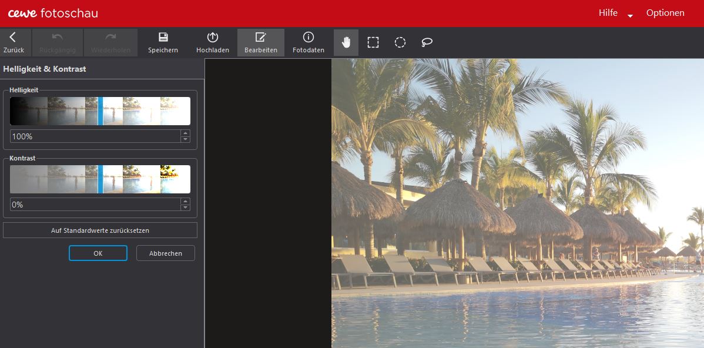Increase Kontrast value with up arrow
Image resolution: width=704 pixels, height=348 pixels.
(x=186, y=201)
